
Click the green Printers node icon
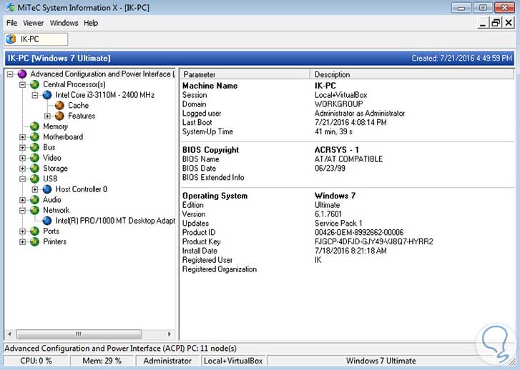pos(34,241)
